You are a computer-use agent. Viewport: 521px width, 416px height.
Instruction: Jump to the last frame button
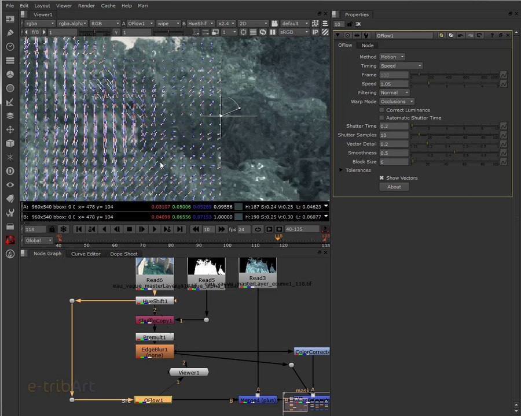180,229
